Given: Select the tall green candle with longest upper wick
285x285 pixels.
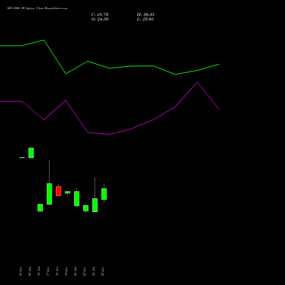Looking at the screenshot, I should [x=50, y=194].
